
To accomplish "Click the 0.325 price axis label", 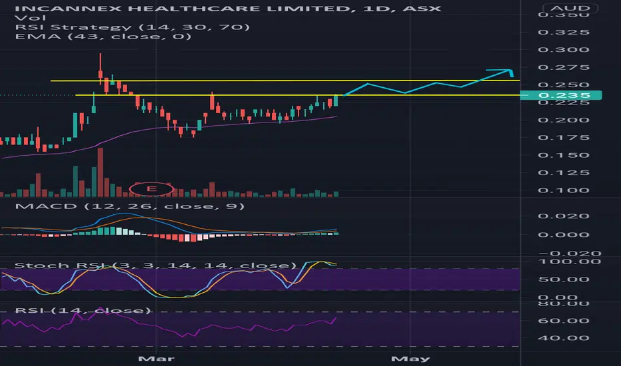I will (564, 32).
